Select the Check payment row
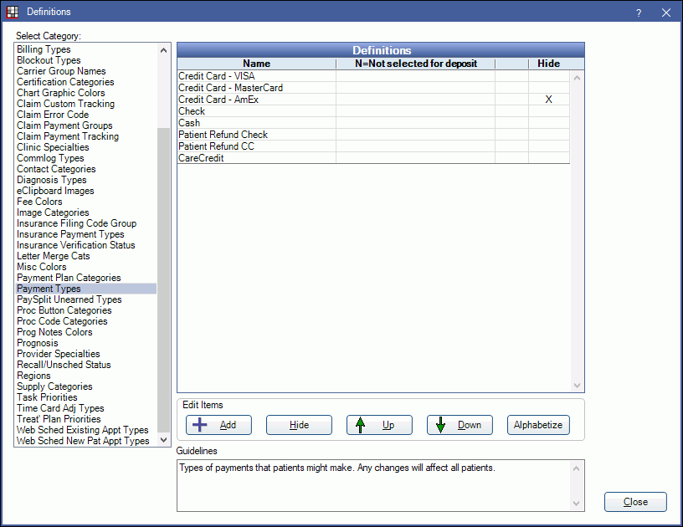This screenshot has height=527, width=683. (373, 111)
